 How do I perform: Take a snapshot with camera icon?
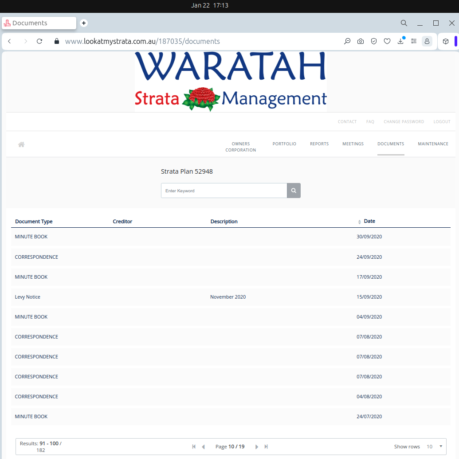361,41
